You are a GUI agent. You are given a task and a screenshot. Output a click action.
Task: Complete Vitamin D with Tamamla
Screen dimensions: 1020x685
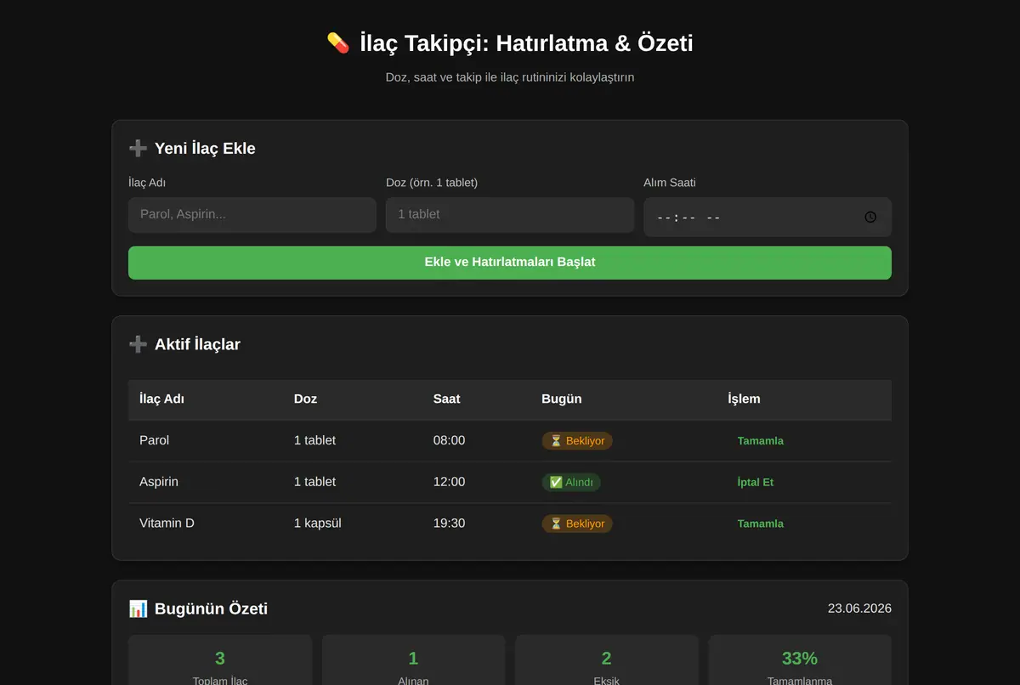click(761, 524)
